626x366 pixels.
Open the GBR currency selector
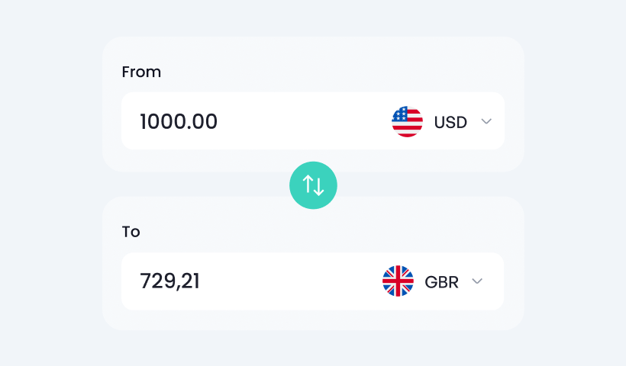(x=432, y=281)
